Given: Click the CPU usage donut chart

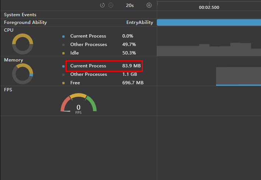Looking at the screenshot, I should point(22,44).
